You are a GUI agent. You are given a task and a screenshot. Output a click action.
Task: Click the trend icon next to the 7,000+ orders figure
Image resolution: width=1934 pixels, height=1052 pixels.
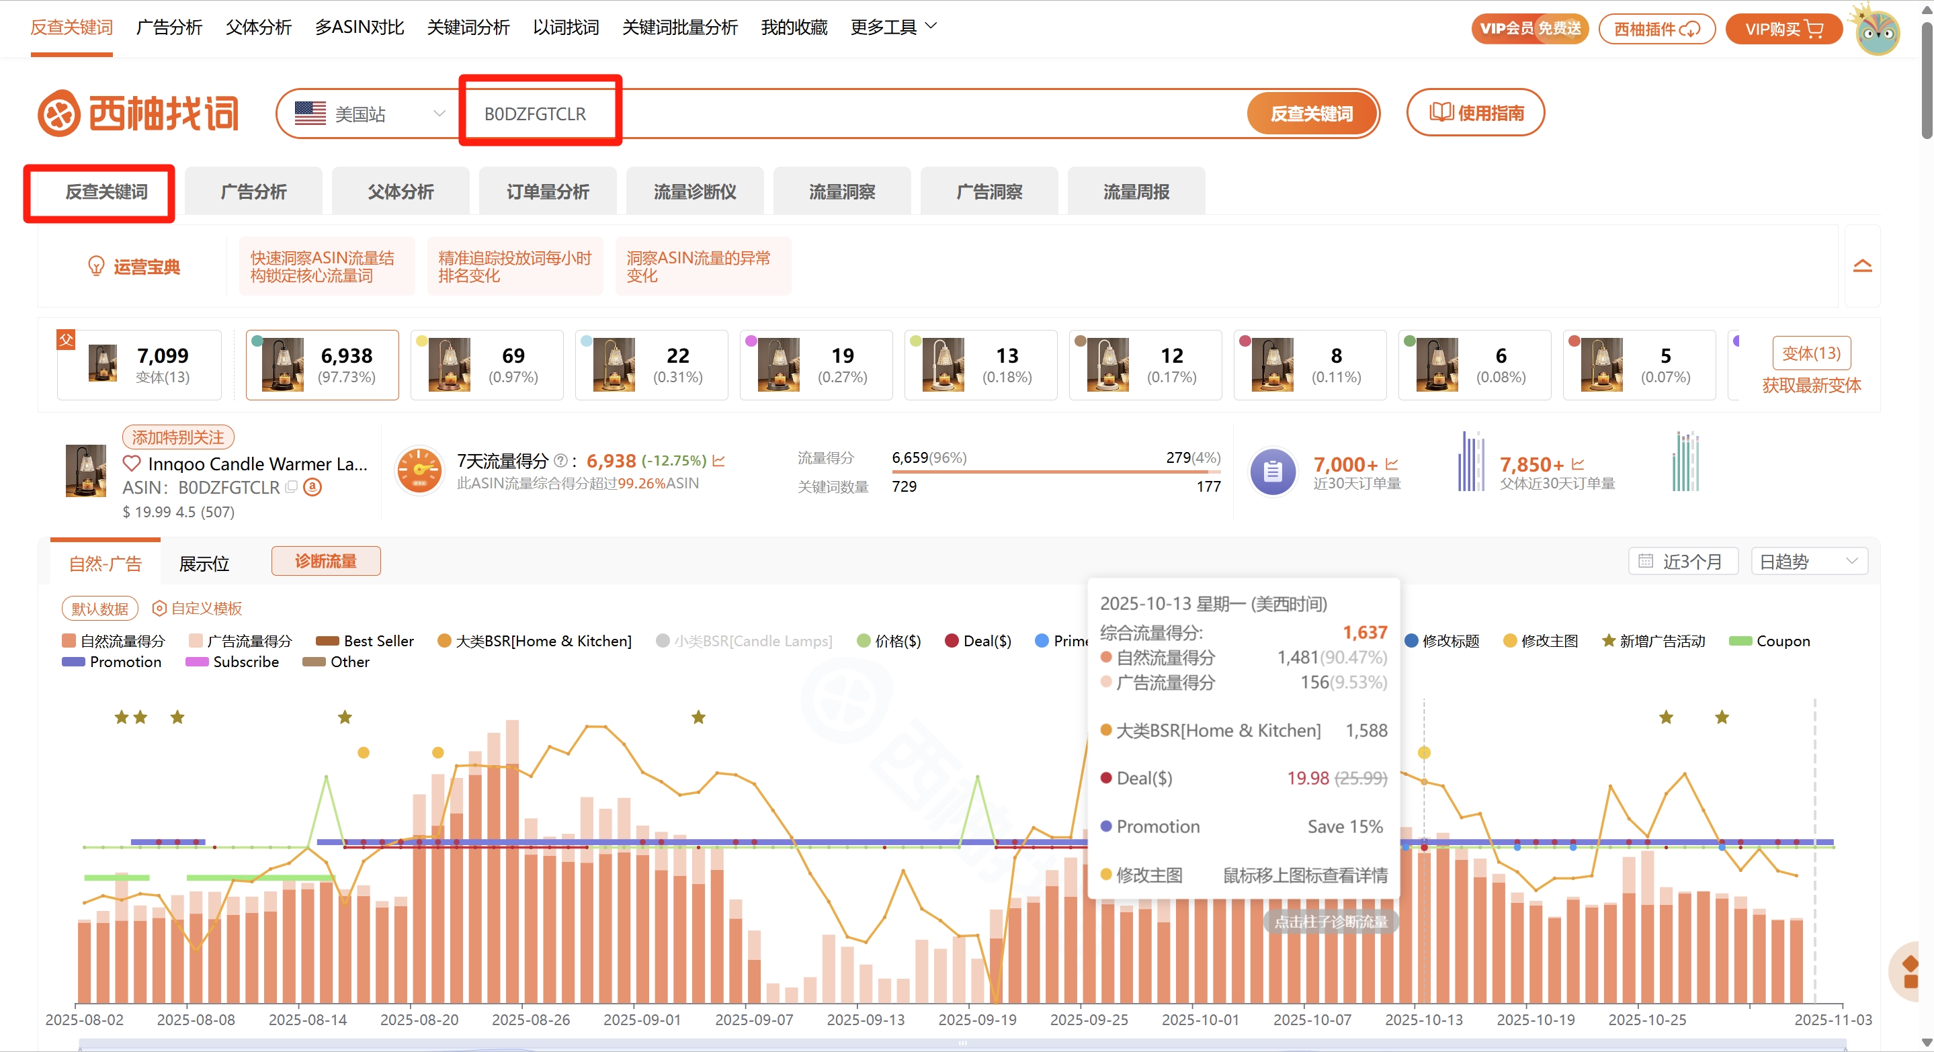point(1391,464)
